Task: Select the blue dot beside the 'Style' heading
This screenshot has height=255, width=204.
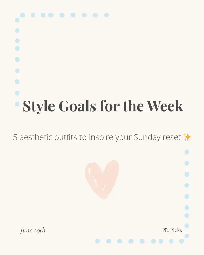Action: pyautogui.click(x=17, y=104)
